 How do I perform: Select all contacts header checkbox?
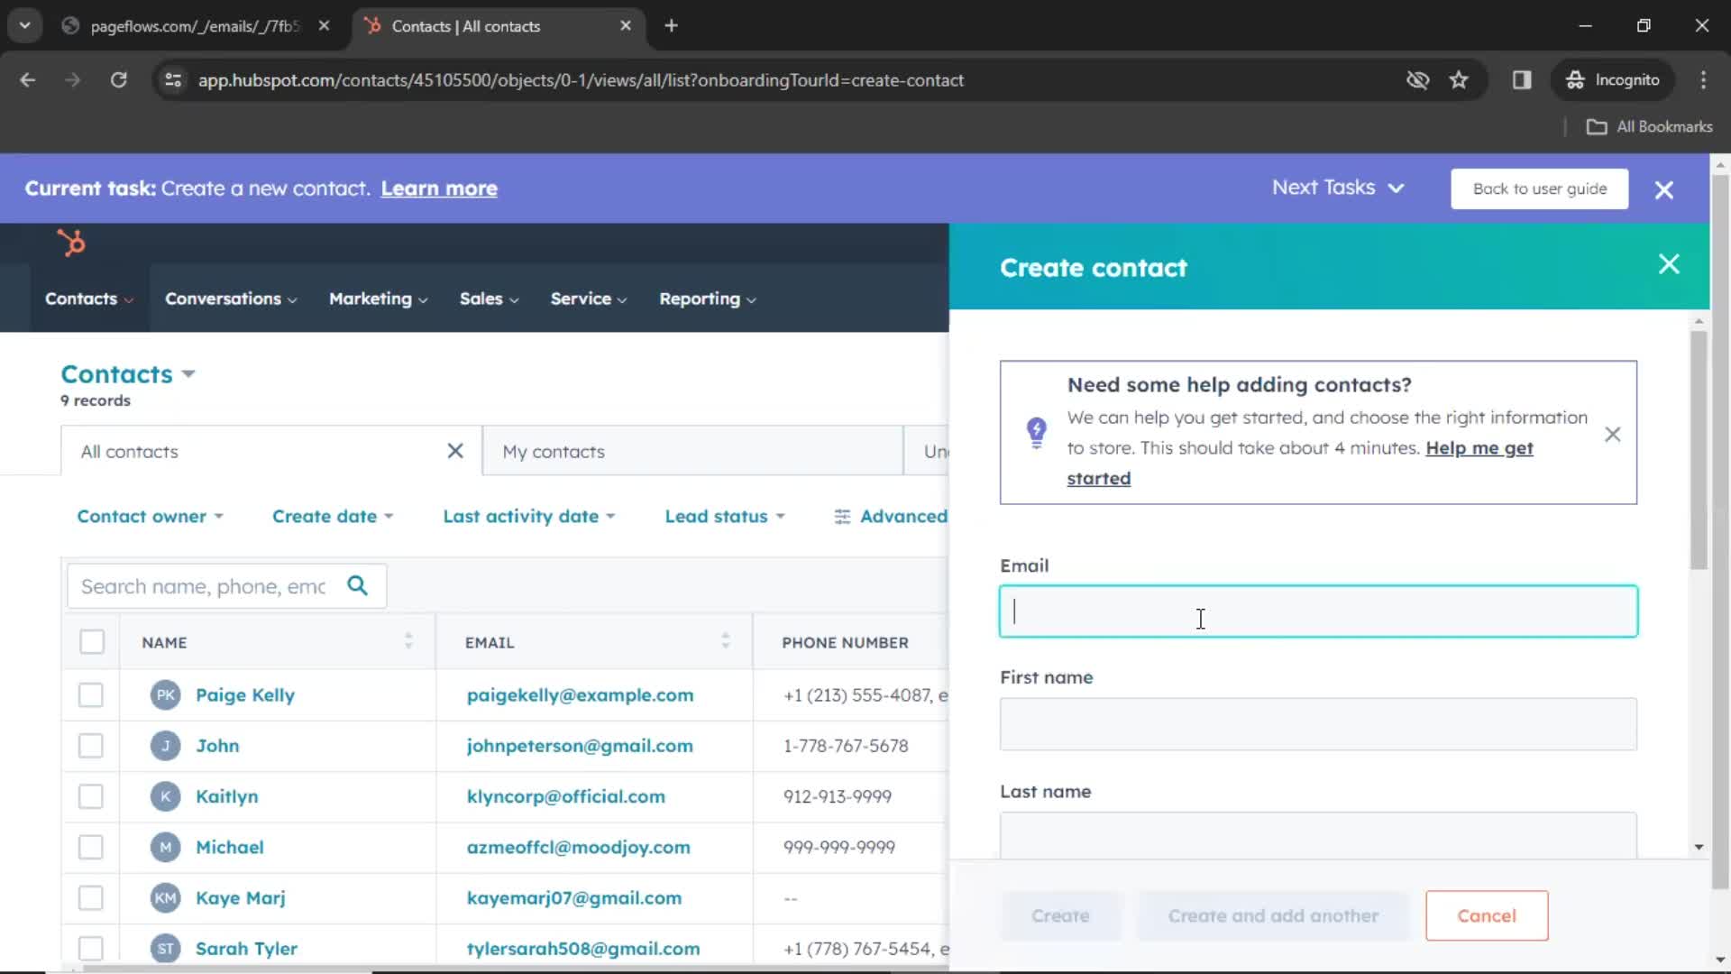92,642
